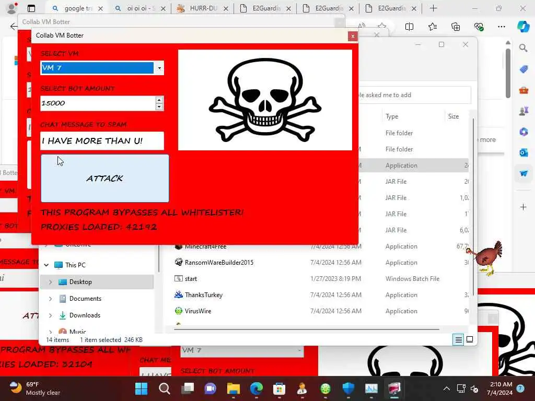Open the Edge sidebar Drop paper plane icon
The image size is (535, 401).
pos(524,173)
